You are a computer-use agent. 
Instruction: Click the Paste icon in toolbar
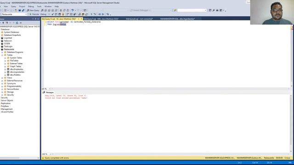tap(68, 10)
